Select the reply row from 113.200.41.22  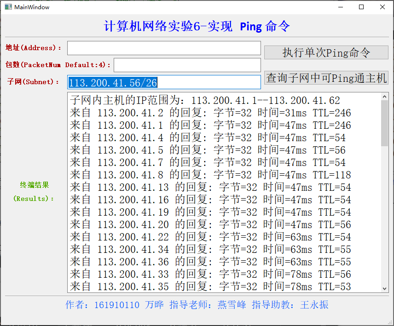[210, 237]
